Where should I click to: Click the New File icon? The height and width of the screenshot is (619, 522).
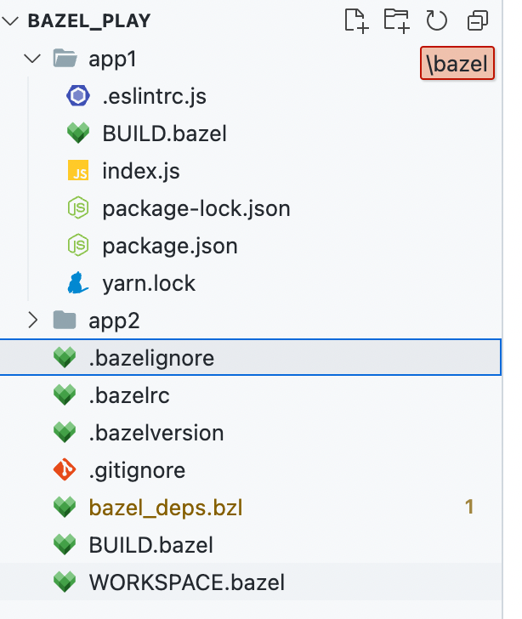[356, 20]
